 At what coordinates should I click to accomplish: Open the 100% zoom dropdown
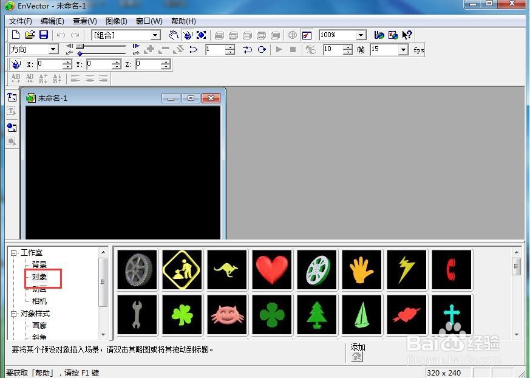coord(361,35)
